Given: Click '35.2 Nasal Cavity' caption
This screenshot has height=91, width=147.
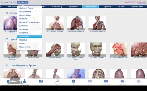Looking at the screenshot, I should [33, 58].
